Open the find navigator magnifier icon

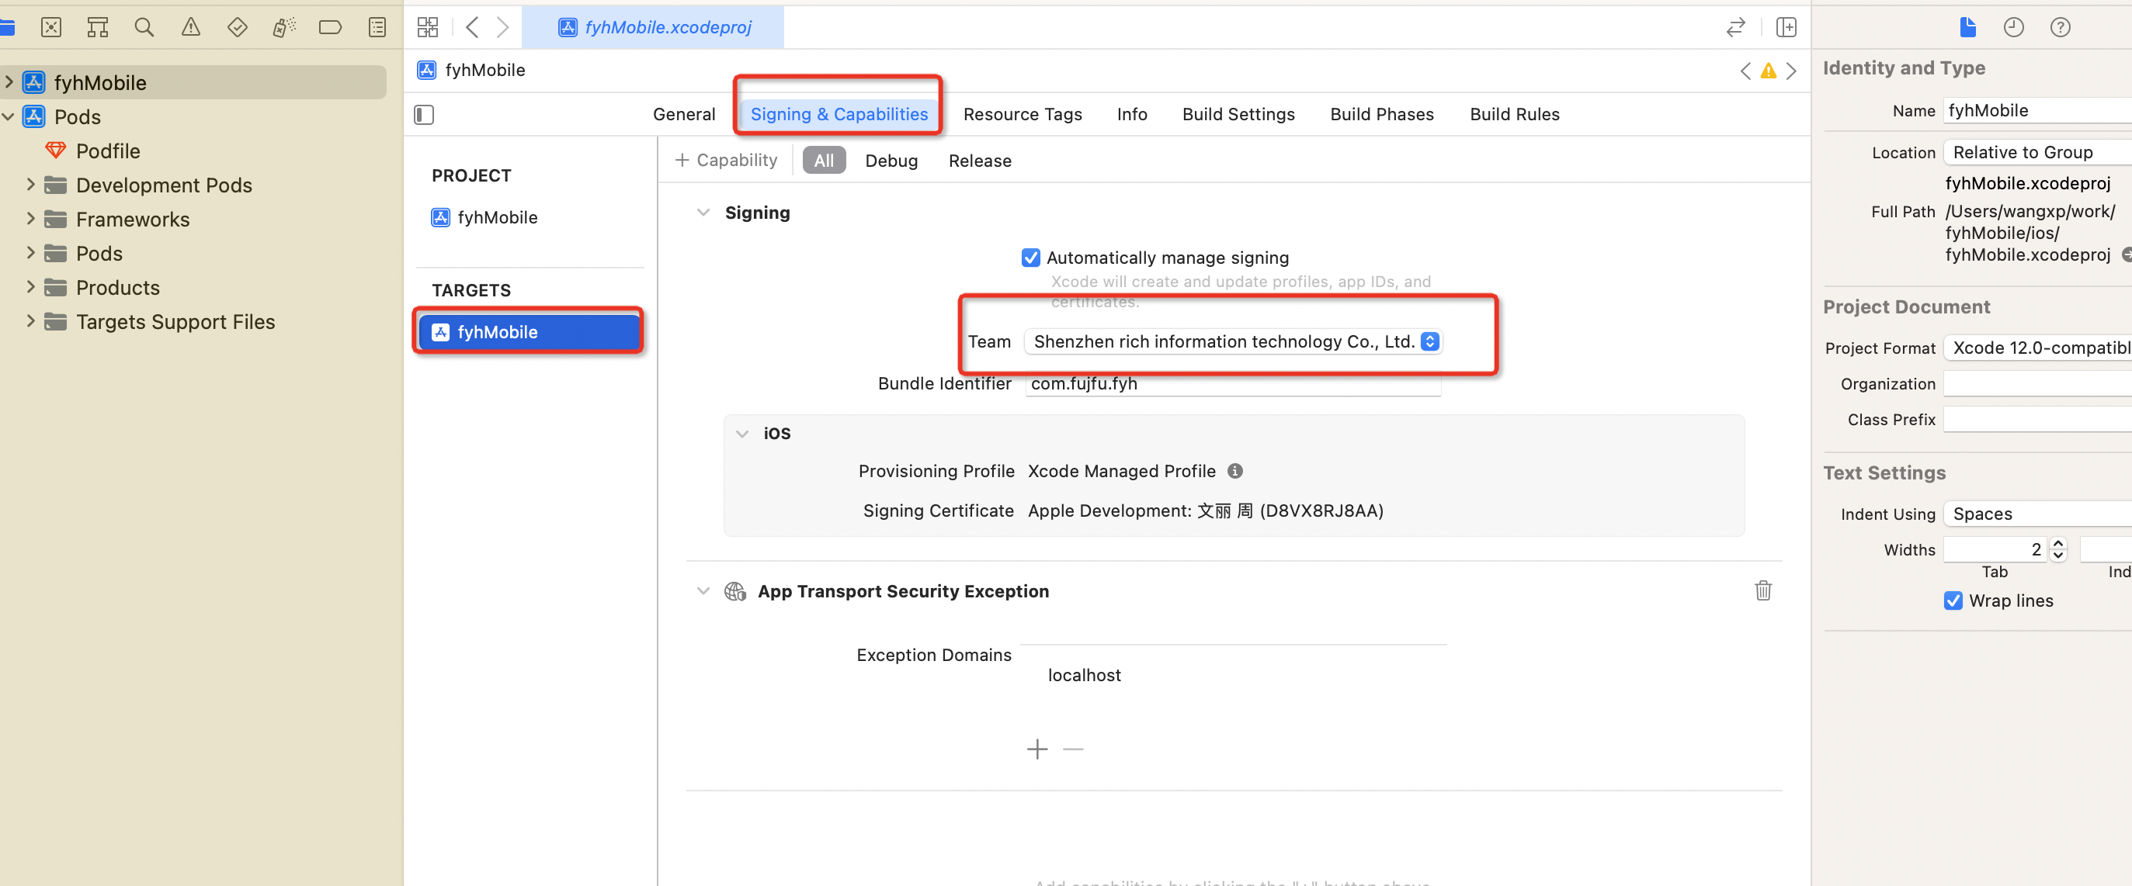coord(144,27)
